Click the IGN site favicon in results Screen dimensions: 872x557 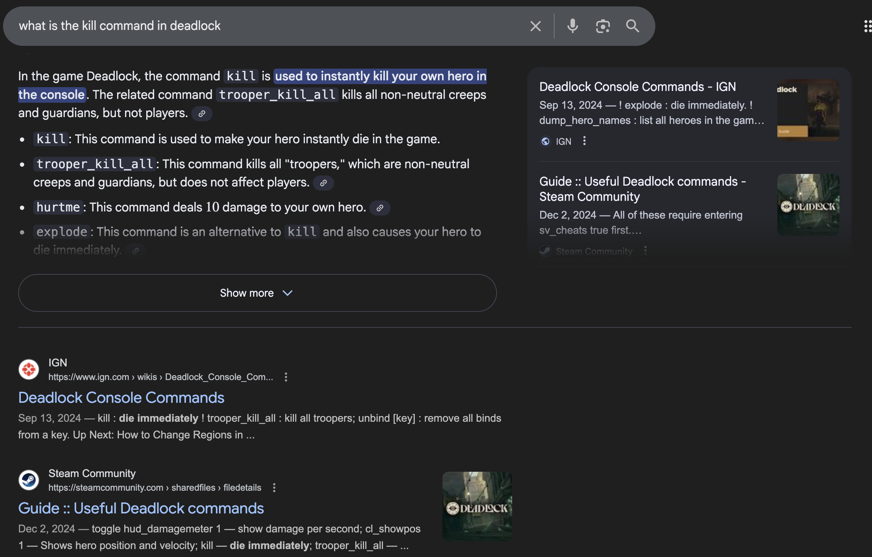[x=29, y=369]
